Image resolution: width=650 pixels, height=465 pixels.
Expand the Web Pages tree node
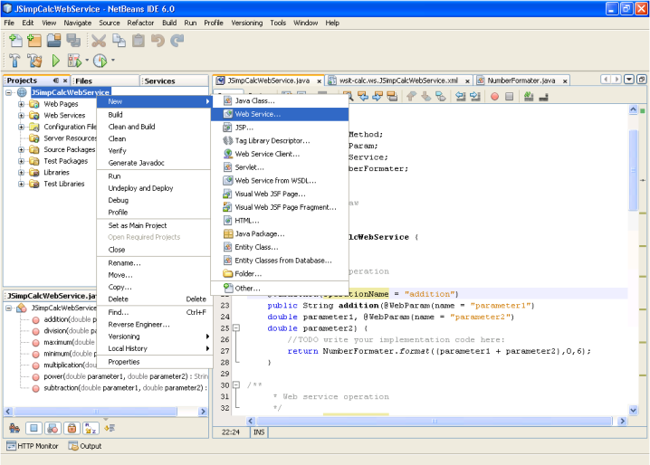pyautogui.click(x=22, y=104)
